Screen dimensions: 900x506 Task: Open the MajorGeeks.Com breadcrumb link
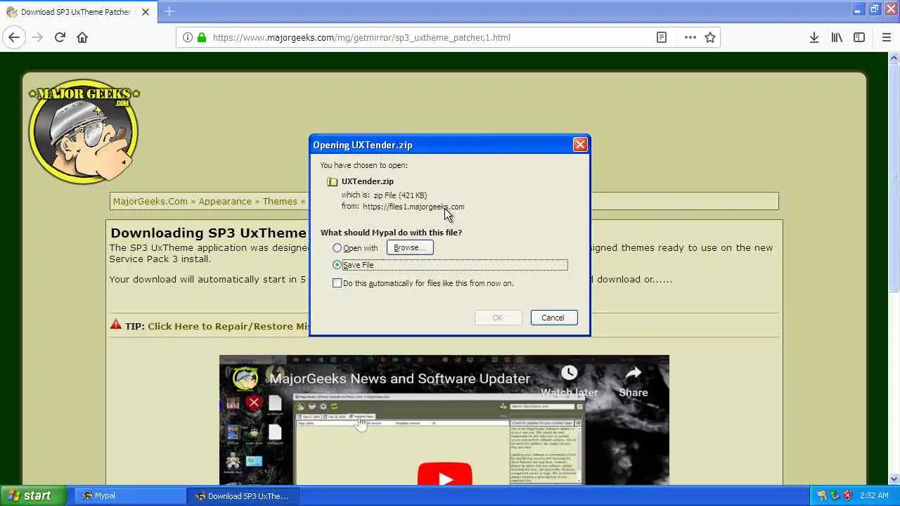click(150, 201)
